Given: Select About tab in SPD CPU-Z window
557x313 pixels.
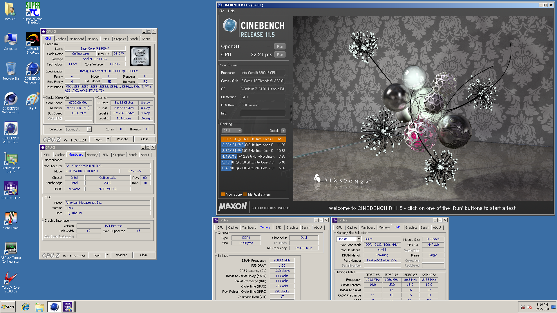Looking at the screenshot, I should [x=437, y=228].
